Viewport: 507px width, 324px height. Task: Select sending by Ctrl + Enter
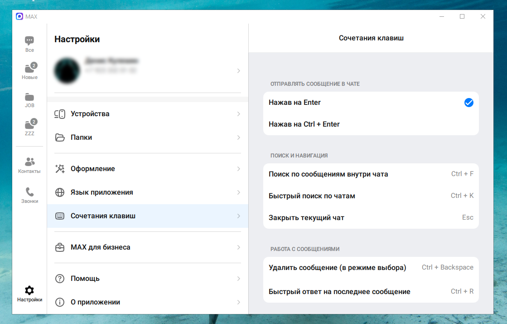click(304, 124)
